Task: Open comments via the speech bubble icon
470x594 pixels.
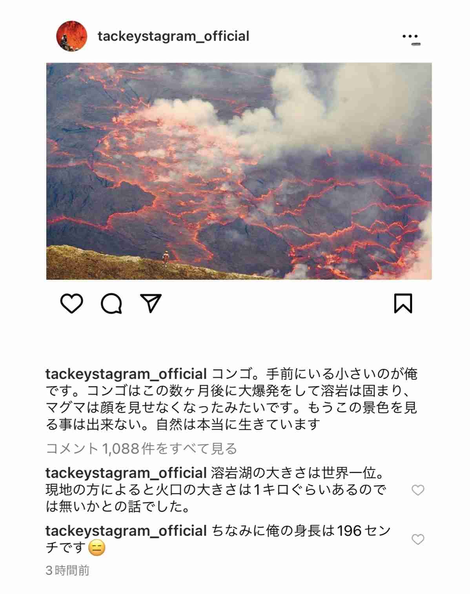Action: click(111, 304)
